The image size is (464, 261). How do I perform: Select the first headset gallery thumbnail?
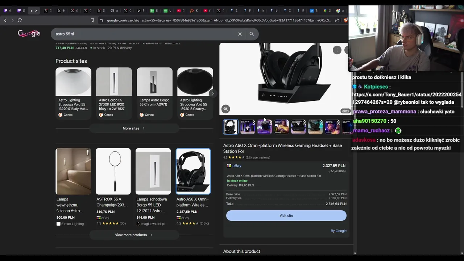tap(231, 127)
